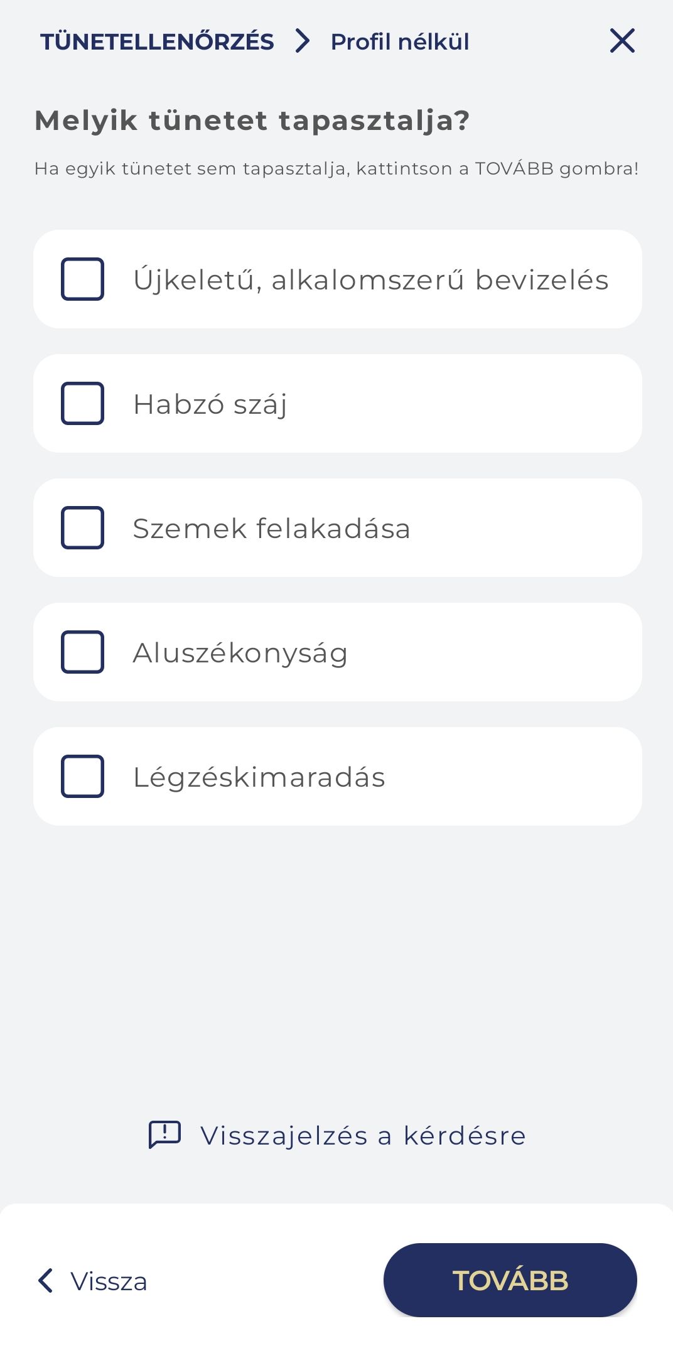
Task: Click the left chevron beside Vissza
Action: (46, 1280)
